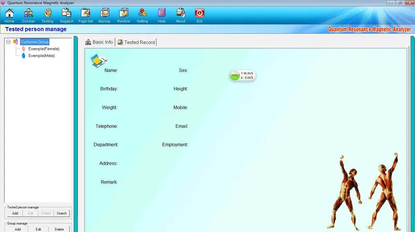415x232 pixels.
Task: Switch to the Tested Record tab
Action: point(136,42)
